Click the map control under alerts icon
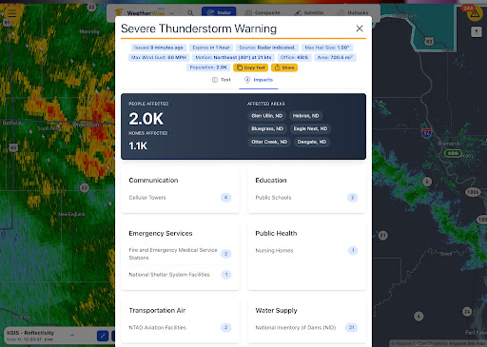 [477, 31]
